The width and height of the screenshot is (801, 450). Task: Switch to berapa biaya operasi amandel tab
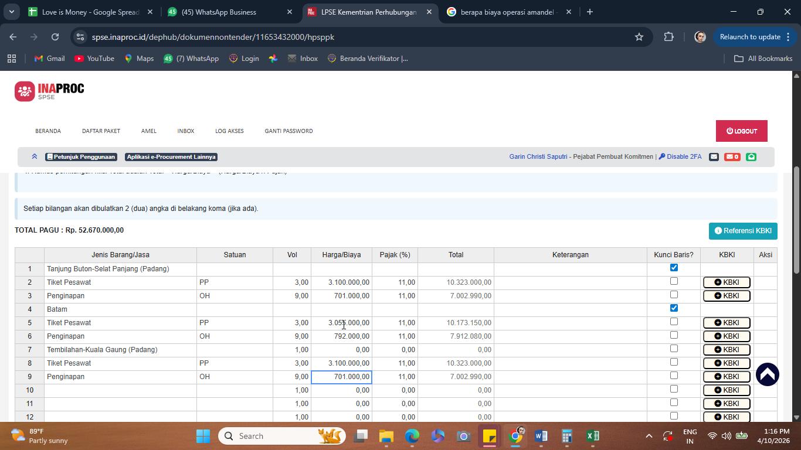point(509,12)
